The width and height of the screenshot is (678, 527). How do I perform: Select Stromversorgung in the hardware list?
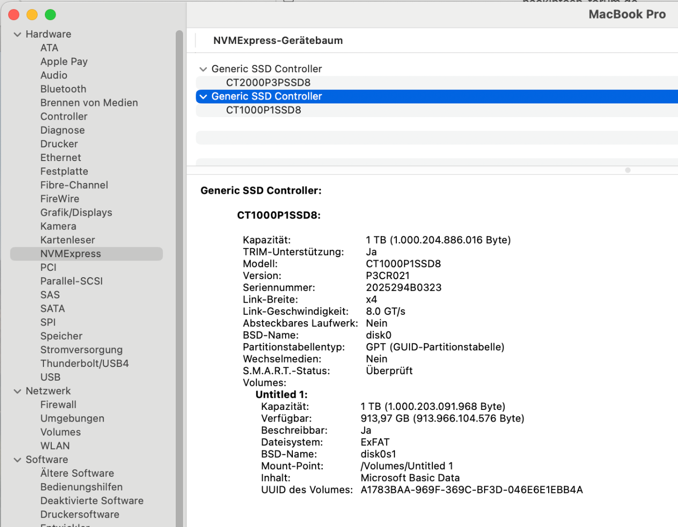pos(81,350)
